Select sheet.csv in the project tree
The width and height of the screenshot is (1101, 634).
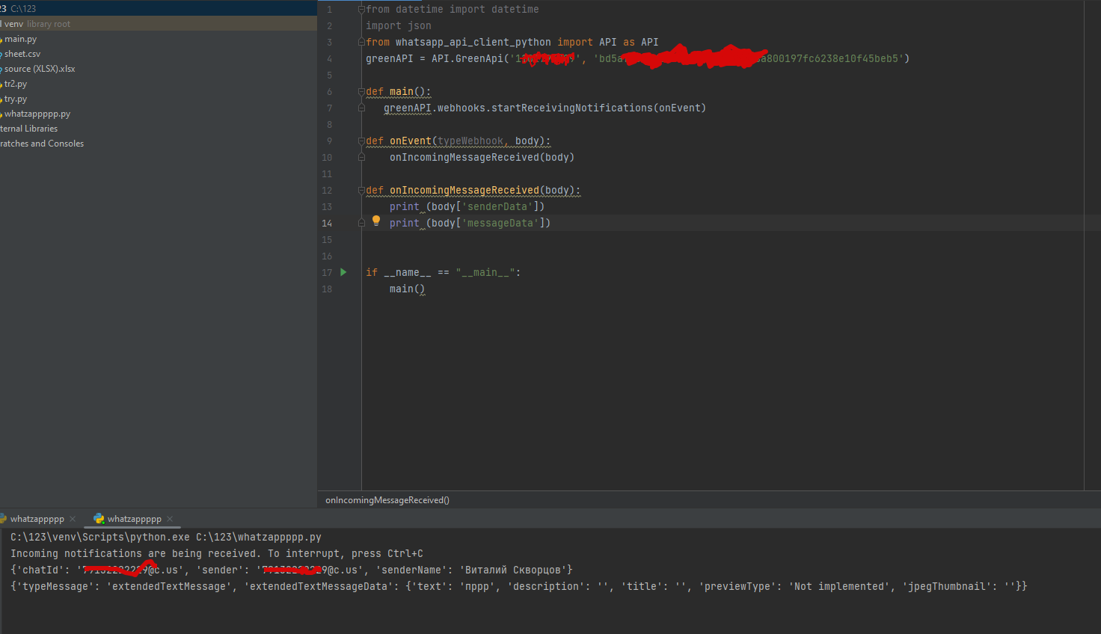(22, 54)
